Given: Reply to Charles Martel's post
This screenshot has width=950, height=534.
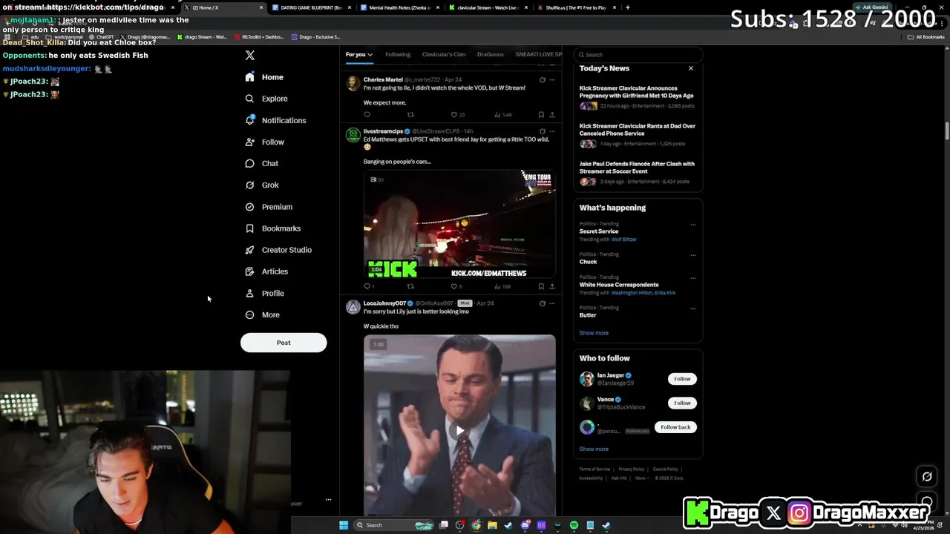Looking at the screenshot, I should click(367, 115).
